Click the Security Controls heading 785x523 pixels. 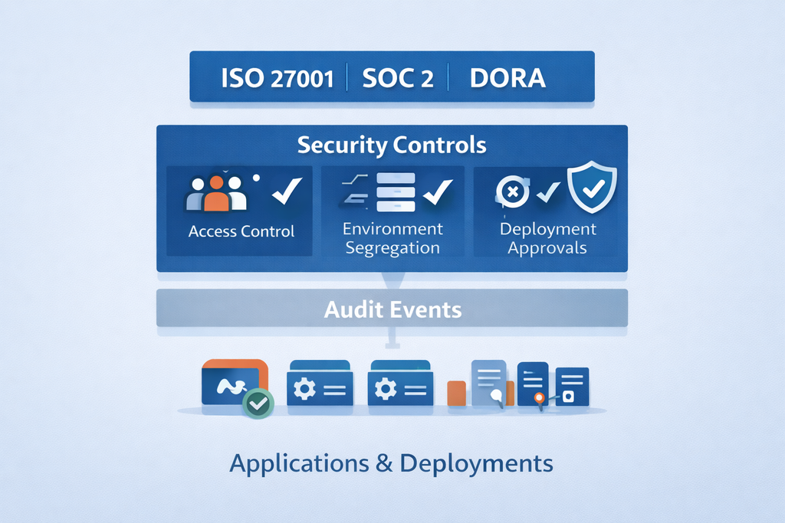(392, 145)
